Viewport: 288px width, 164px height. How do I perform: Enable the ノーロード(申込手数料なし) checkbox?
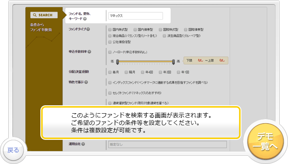tap(110, 52)
